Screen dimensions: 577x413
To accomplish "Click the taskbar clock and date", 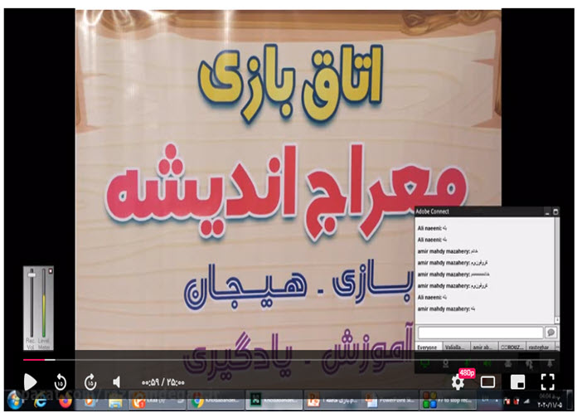I will tap(550, 401).
